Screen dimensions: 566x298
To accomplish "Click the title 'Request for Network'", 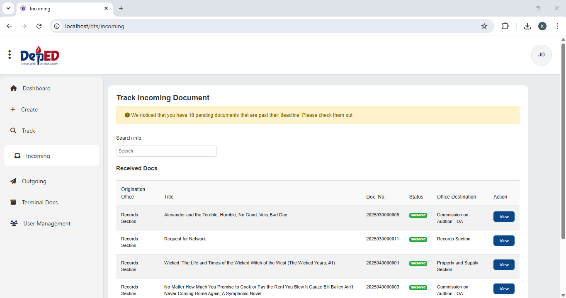I will click(x=185, y=239).
